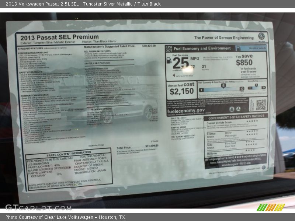The image size is (295, 221).
Task: Click the striped green-orange-yellow logo in bottom corner
Action: (271, 207)
